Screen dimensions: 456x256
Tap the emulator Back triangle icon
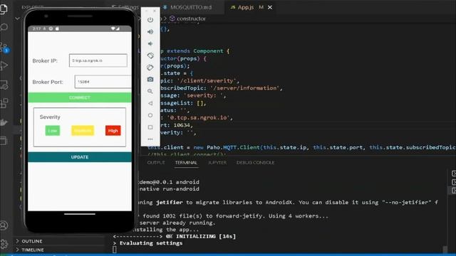[150, 103]
